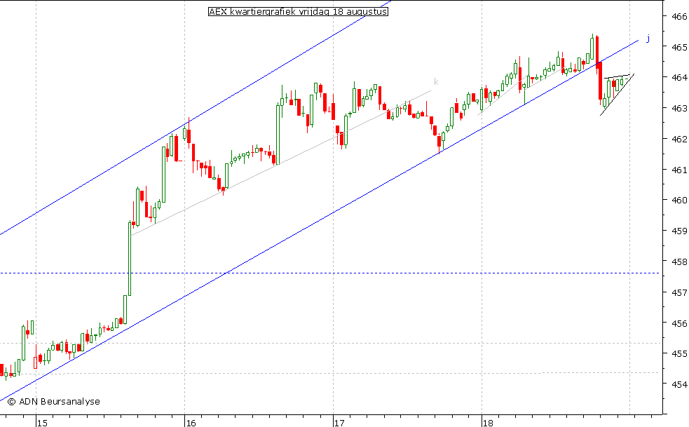Click the grey 'k' trendline label
Viewport: 689px width, 427px height.
click(436, 82)
